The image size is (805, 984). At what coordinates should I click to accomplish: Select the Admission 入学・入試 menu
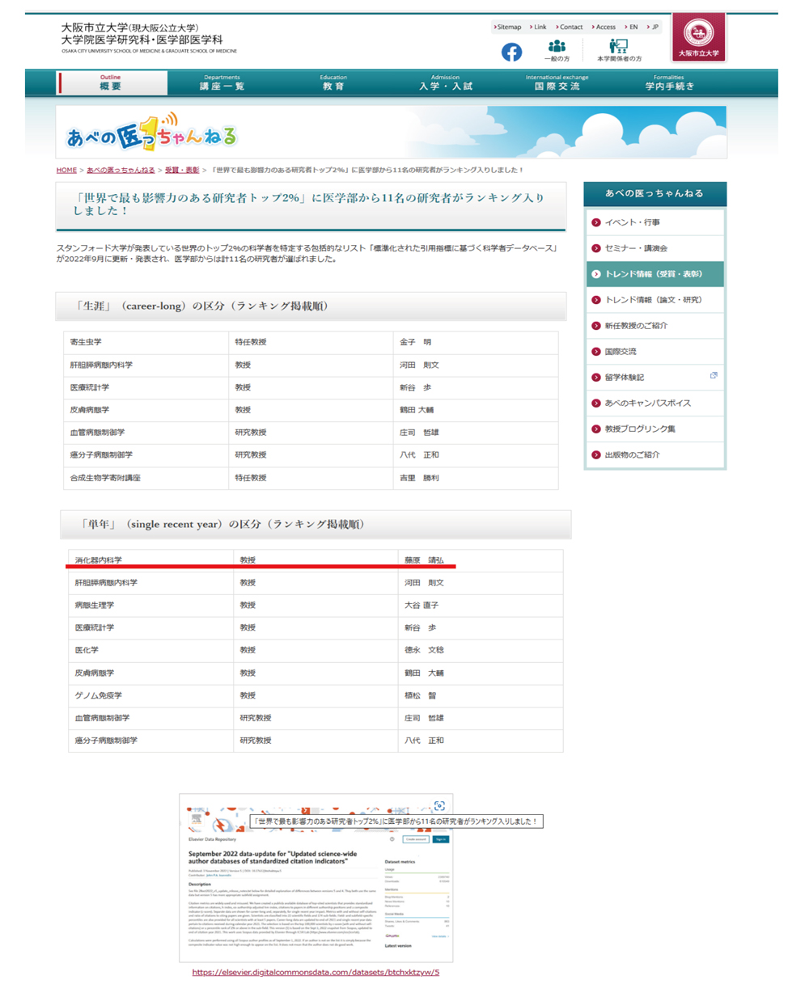(x=445, y=82)
